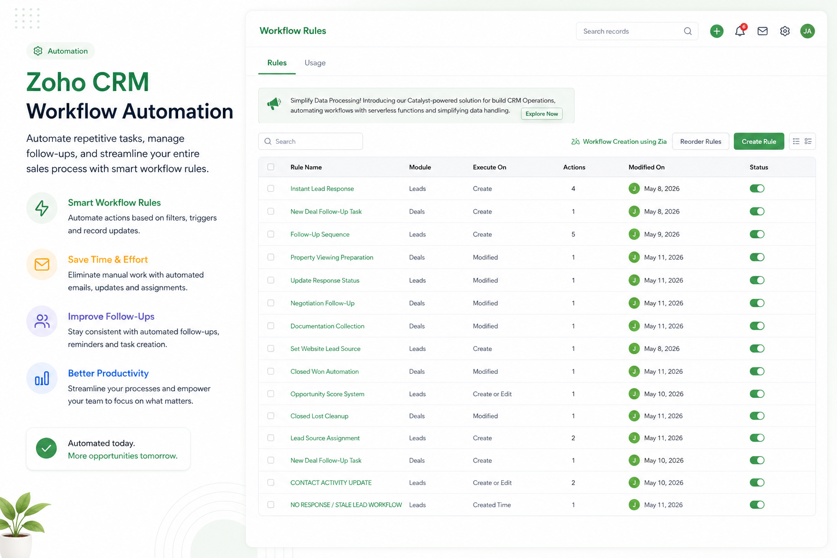The height and width of the screenshot is (558, 837).
Task: Switch to the plain list view icon
Action: click(x=796, y=141)
